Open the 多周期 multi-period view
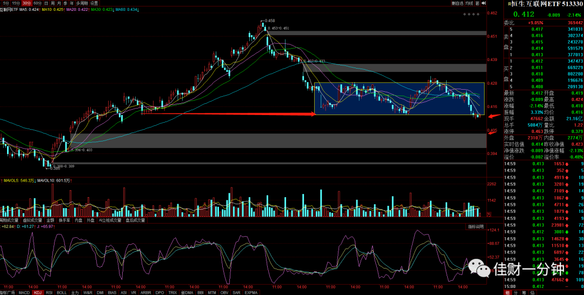 point(82,3)
